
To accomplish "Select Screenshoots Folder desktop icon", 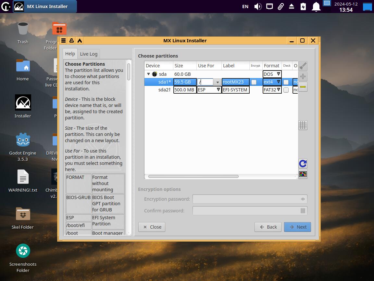I will tap(23, 258).
